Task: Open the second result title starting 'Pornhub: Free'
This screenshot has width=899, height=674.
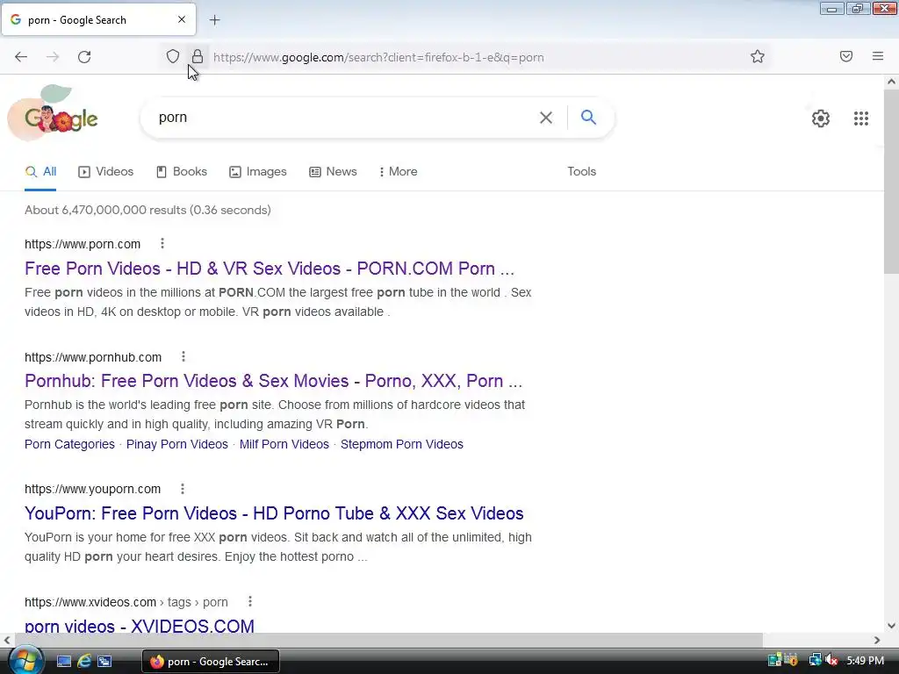Action: point(274,381)
